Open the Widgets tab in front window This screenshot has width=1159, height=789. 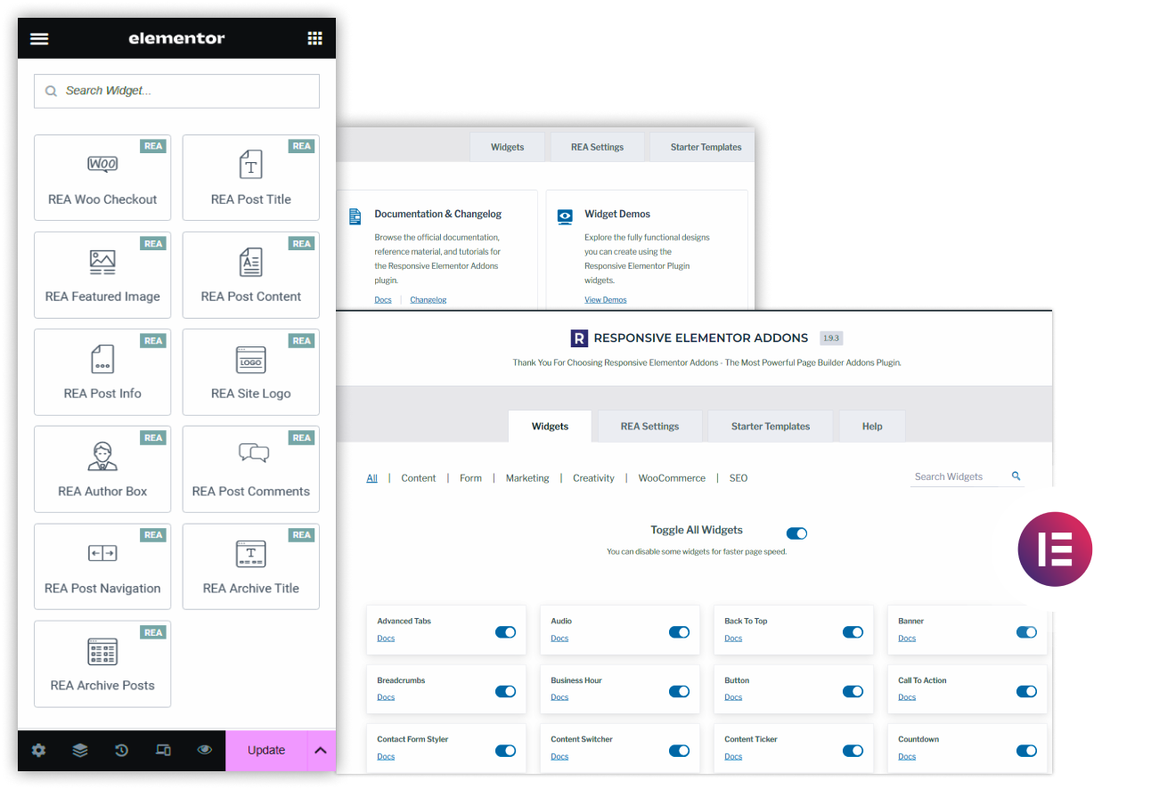550,427
